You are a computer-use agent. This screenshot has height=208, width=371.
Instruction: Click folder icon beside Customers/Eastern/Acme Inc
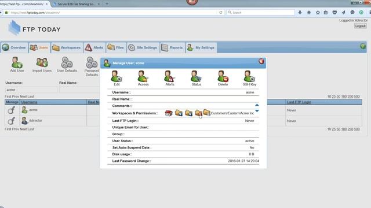point(206,113)
